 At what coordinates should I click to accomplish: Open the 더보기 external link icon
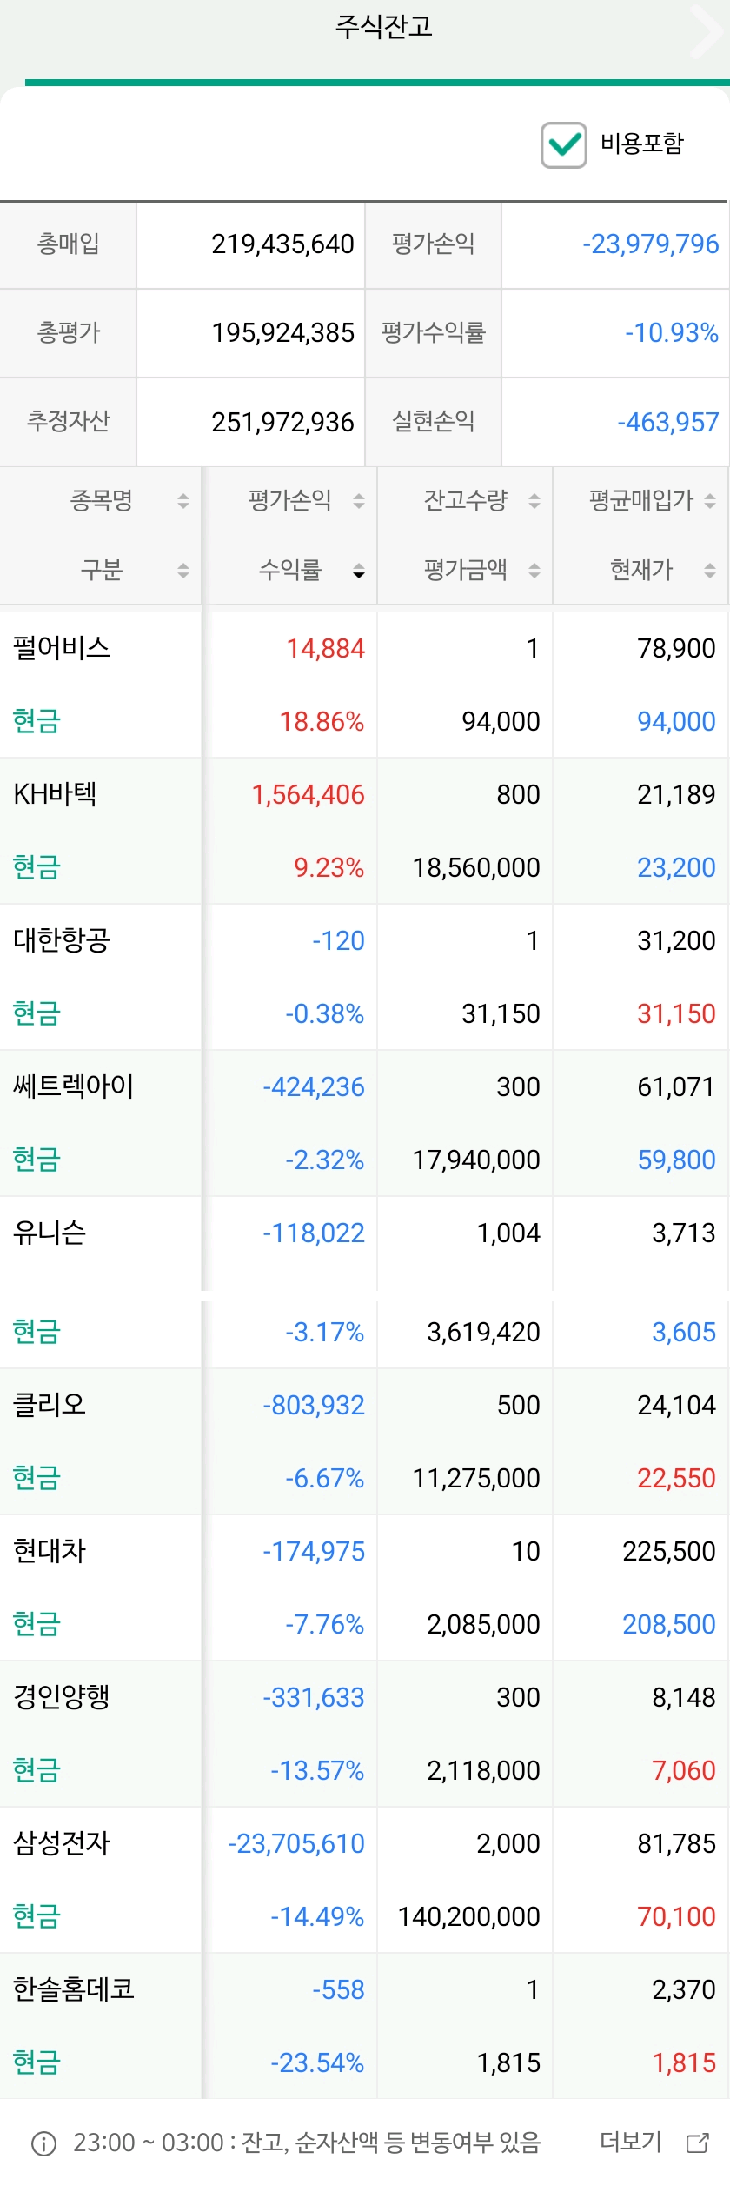[x=698, y=2143]
